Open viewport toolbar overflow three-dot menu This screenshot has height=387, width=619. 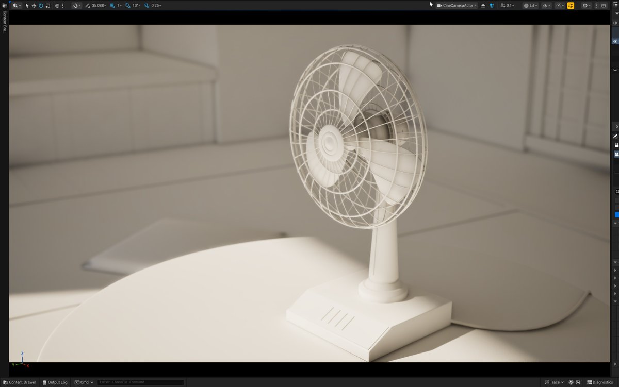click(x=596, y=5)
